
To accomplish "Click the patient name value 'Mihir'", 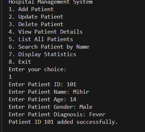I will point(81,92).
